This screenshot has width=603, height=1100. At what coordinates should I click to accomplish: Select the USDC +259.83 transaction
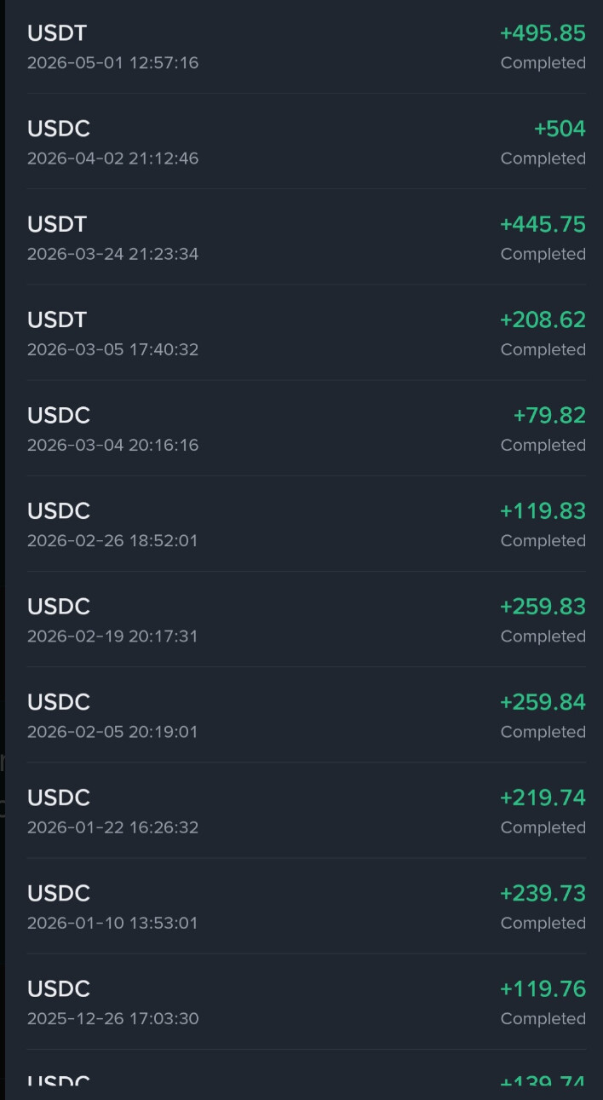tap(307, 619)
